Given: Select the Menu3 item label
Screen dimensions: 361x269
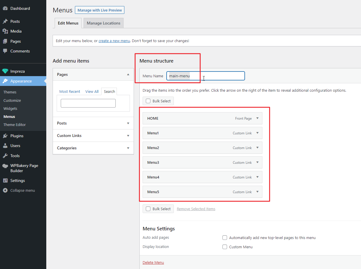Looking at the screenshot, I should point(153,162).
